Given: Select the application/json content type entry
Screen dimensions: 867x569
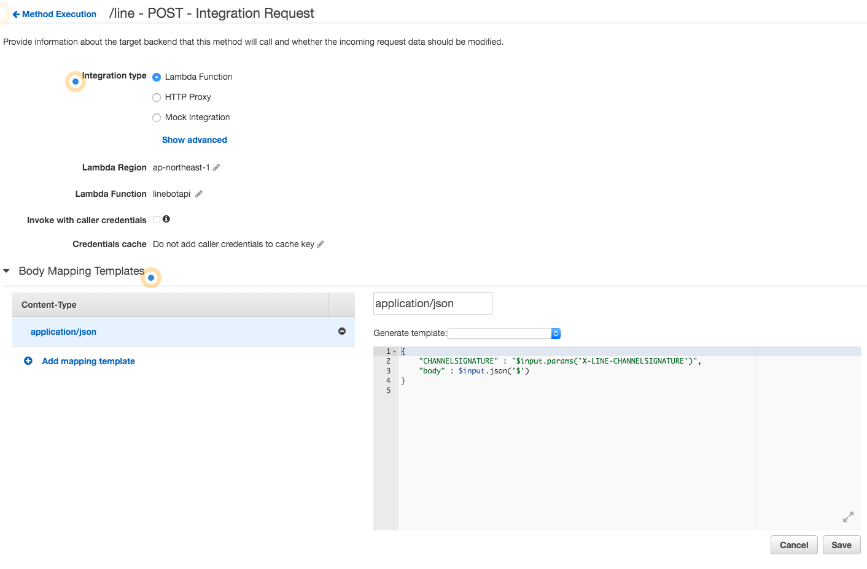Looking at the screenshot, I should coord(64,331).
